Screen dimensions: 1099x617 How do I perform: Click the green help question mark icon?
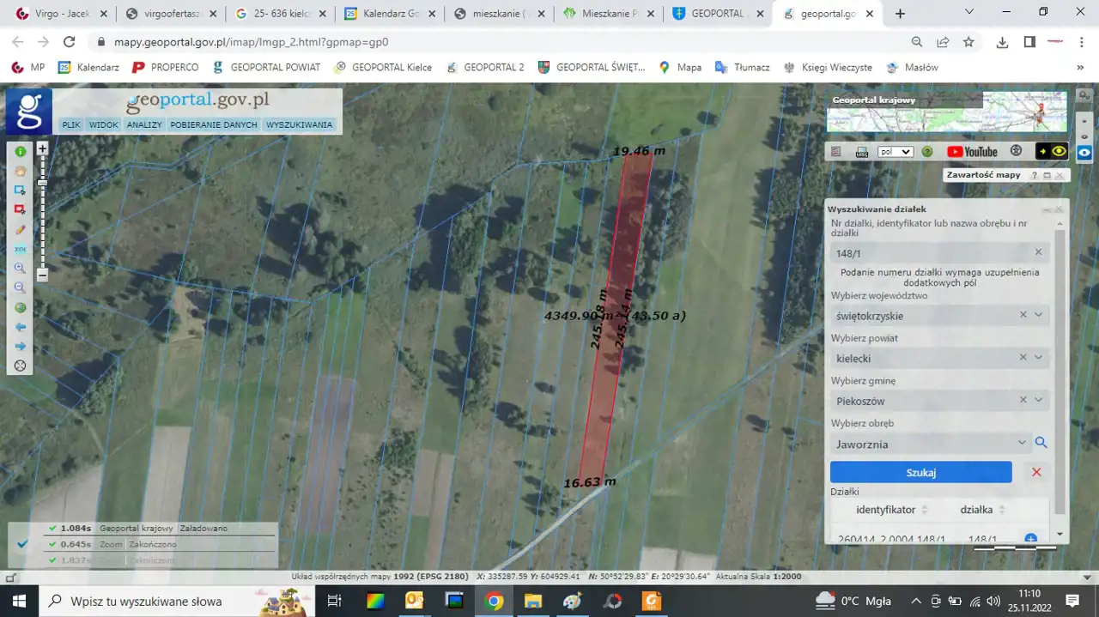point(927,152)
